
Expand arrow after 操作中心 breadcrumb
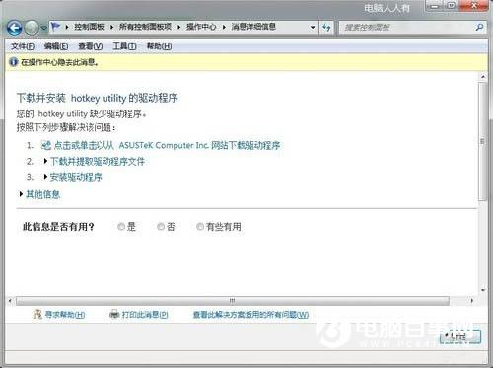[224, 27]
